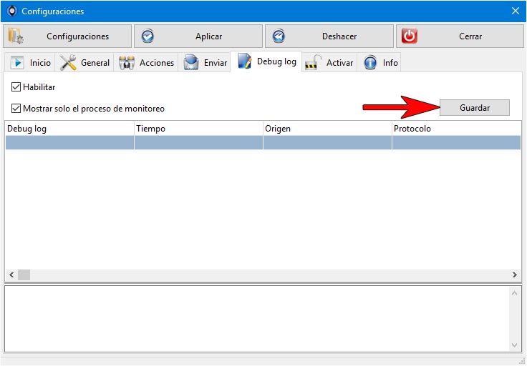Click the horizontal scrollbar thumb
This screenshot has height=366, width=527.
[x=24, y=274]
